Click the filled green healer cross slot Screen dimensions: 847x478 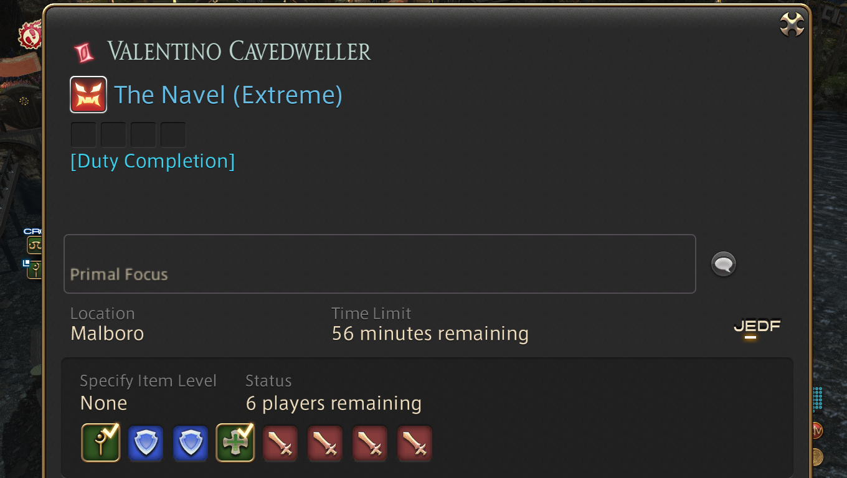pyautogui.click(x=235, y=443)
